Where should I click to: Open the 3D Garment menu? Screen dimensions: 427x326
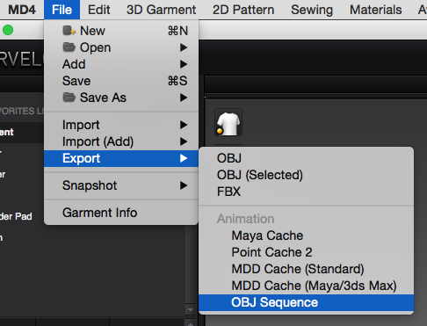pyautogui.click(x=161, y=10)
